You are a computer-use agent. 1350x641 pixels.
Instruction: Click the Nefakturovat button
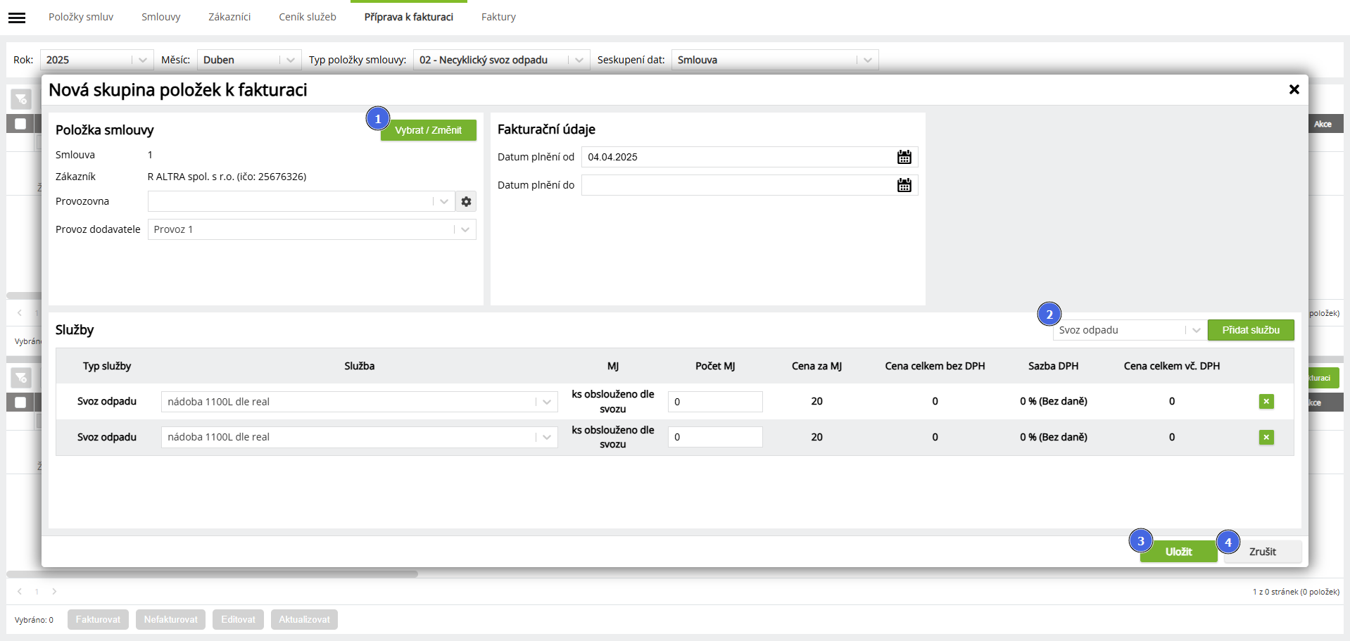point(171,619)
